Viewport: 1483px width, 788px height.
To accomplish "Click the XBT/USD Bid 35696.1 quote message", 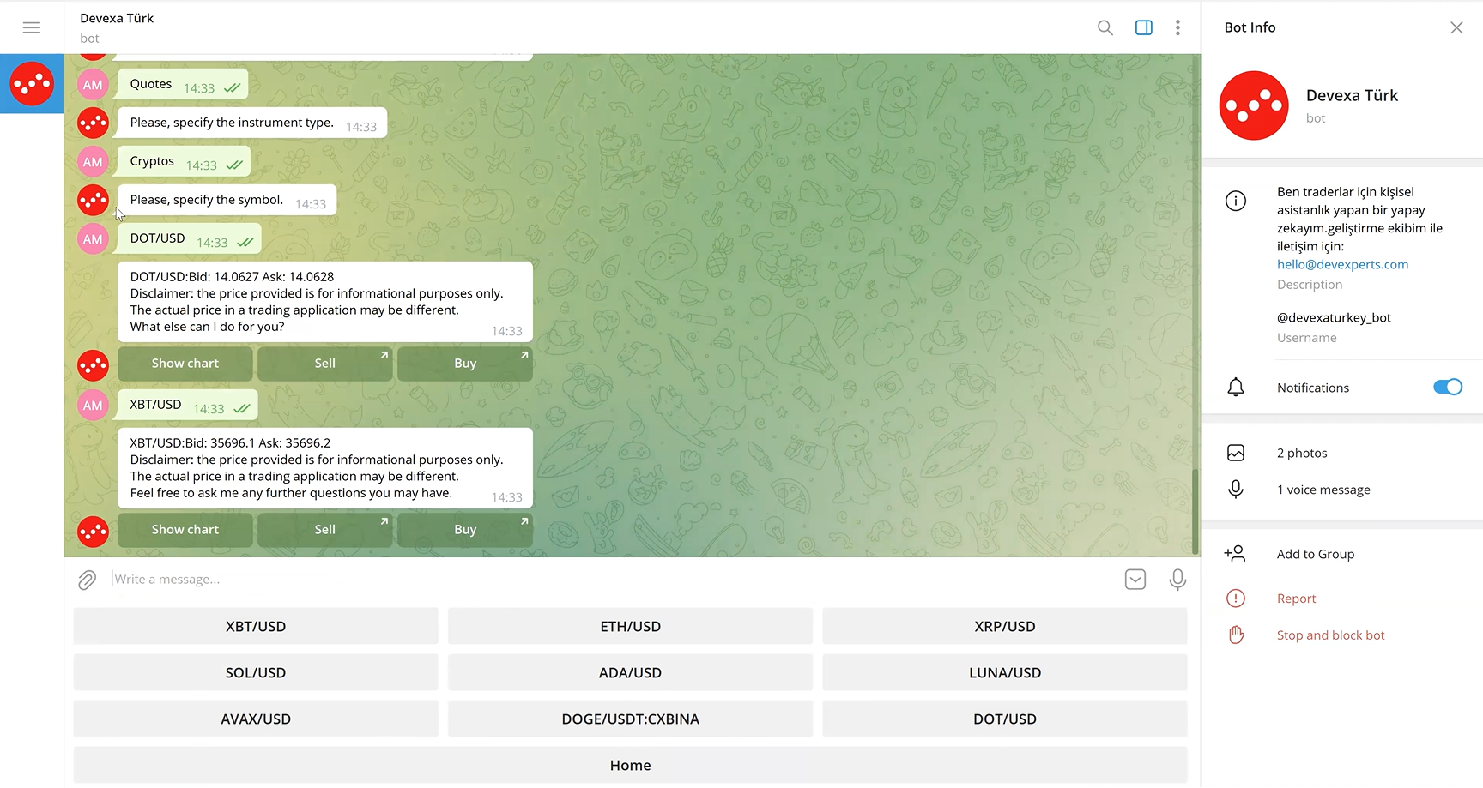I will (325, 468).
